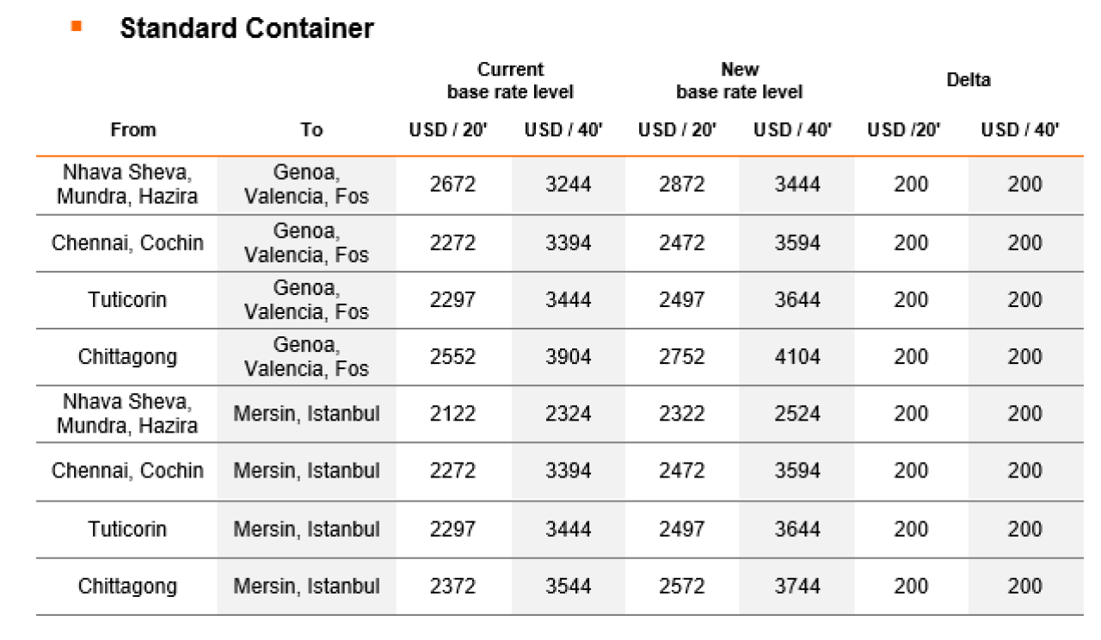Select the current rate 3904 for Chittagong

point(569,357)
